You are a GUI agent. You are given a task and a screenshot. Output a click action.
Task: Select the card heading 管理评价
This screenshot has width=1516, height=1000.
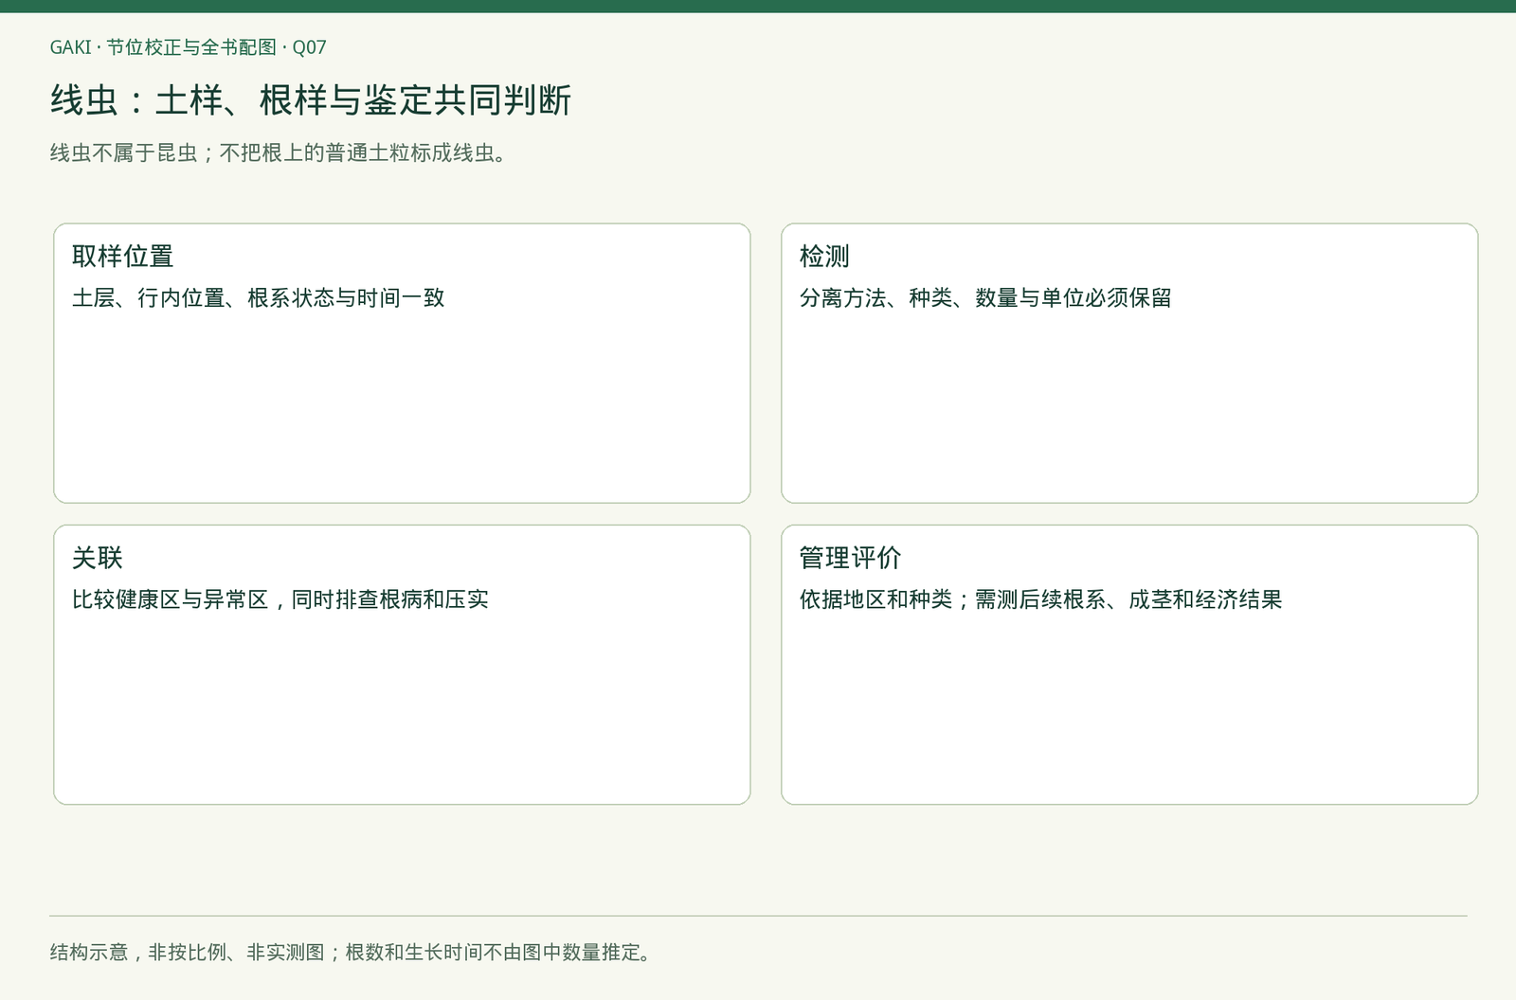pyautogui.click(x=851, y=558)
